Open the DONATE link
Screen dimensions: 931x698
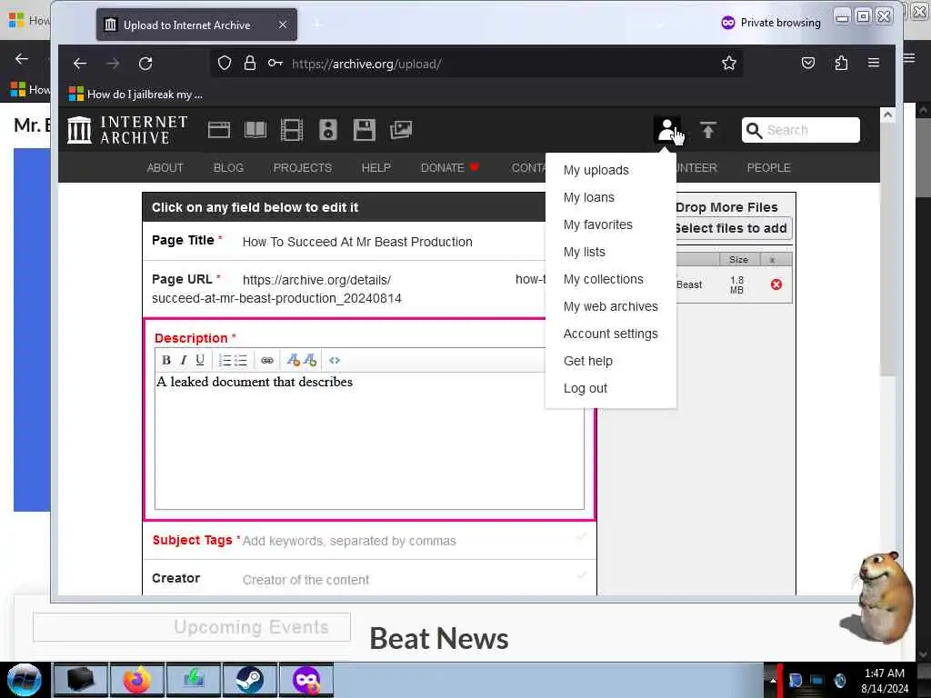click(x=449, y=168)
